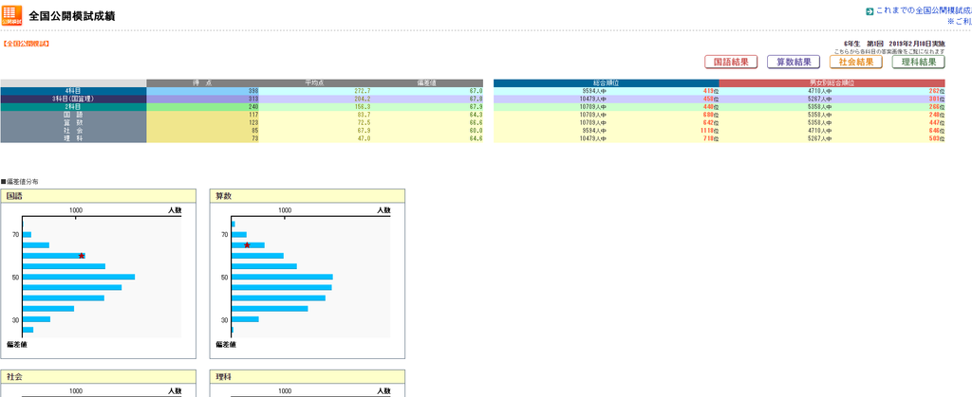Click the 社会 overall rank 1118位
The image size is (972, 397).
tap(708, 131)
